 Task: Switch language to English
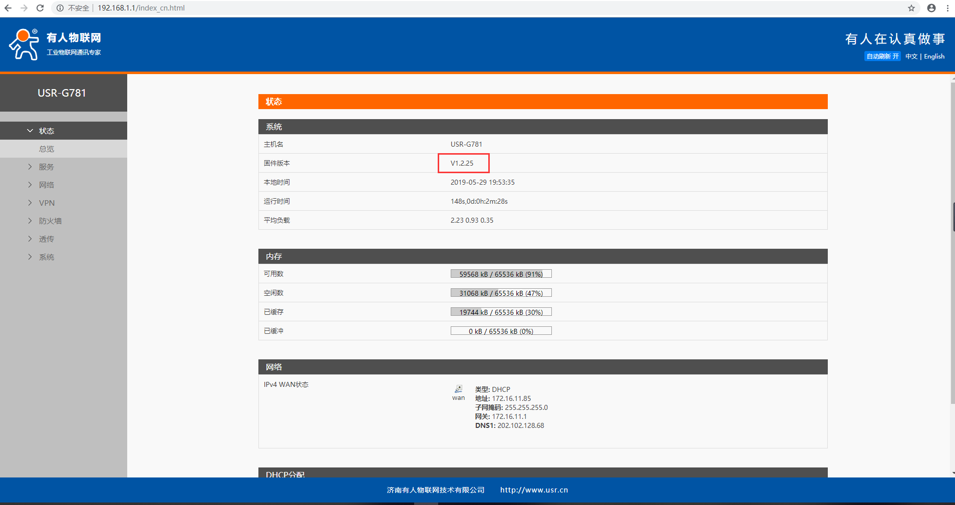point(934,57)
